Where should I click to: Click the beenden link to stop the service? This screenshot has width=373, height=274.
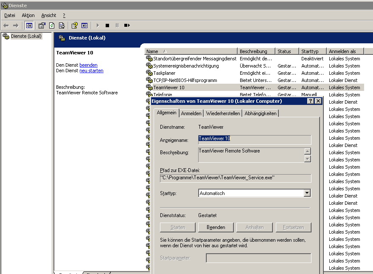(x=88, y=65)
